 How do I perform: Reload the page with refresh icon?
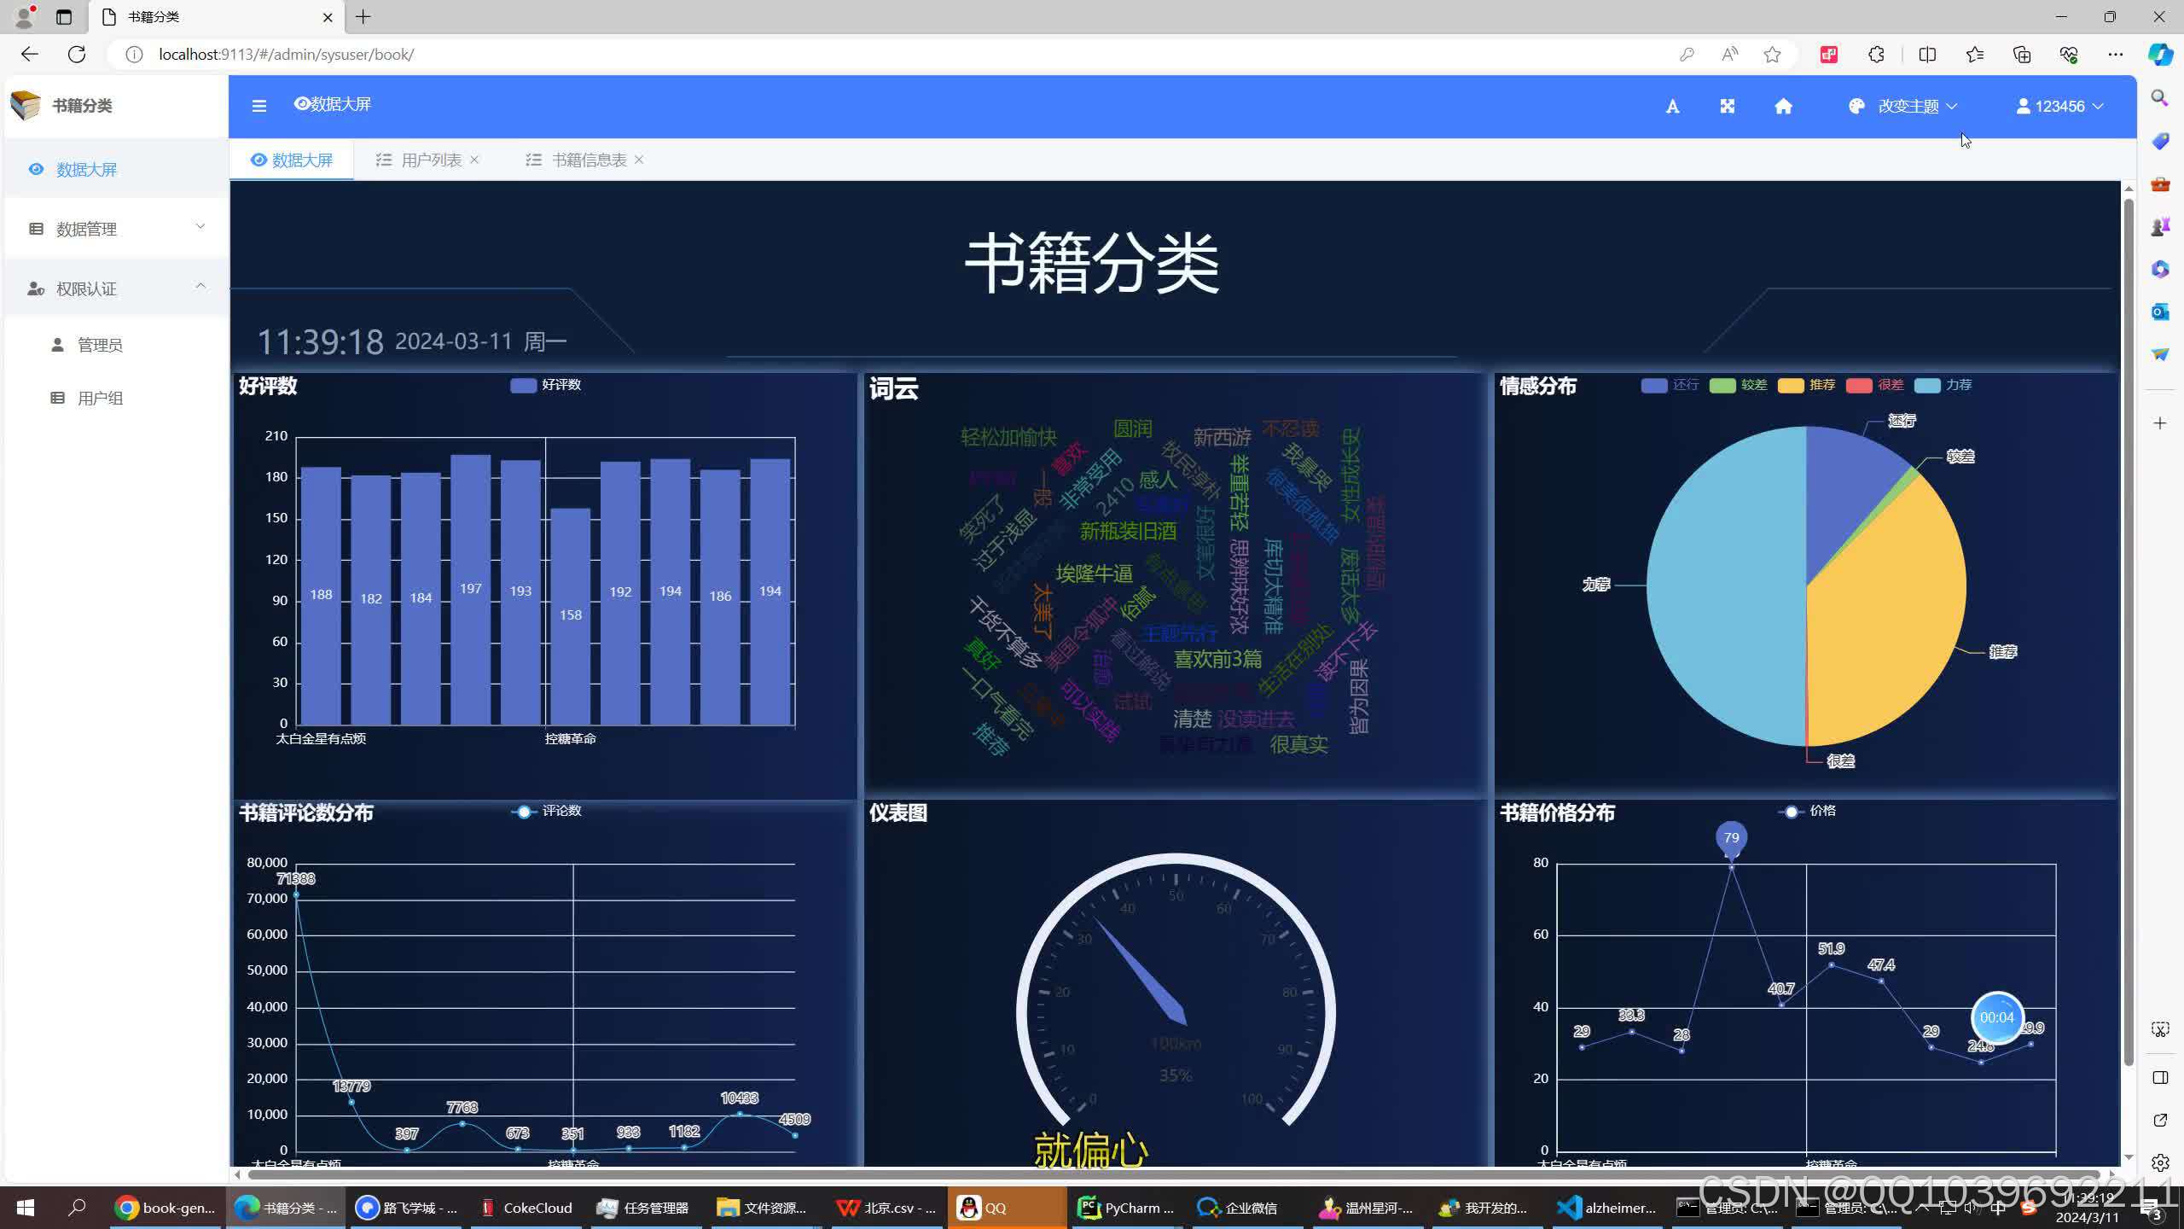pos(77,55)
